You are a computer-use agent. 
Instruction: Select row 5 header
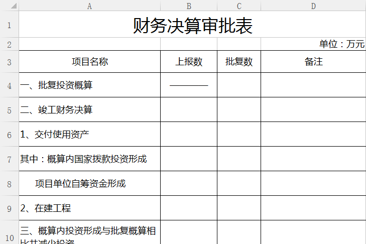[x=10, y=110]
